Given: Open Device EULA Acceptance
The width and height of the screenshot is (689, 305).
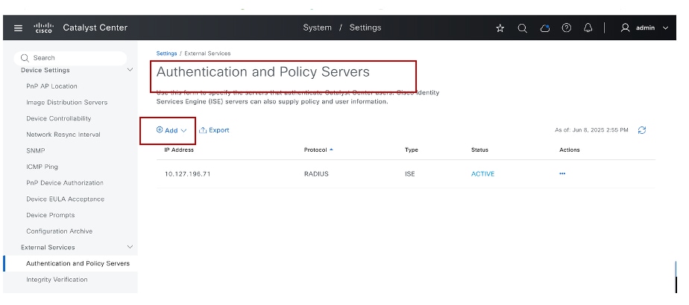Looking at the screenshot, I should [x=66, y=199].
